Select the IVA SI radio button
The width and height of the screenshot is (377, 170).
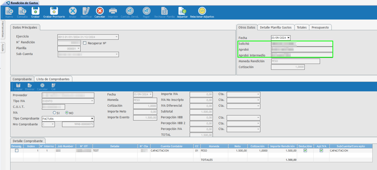click(x=54, y=113)
